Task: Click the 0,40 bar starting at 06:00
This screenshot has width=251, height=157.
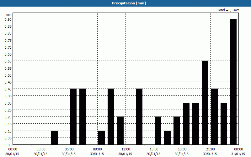Action: click(73, 116)
